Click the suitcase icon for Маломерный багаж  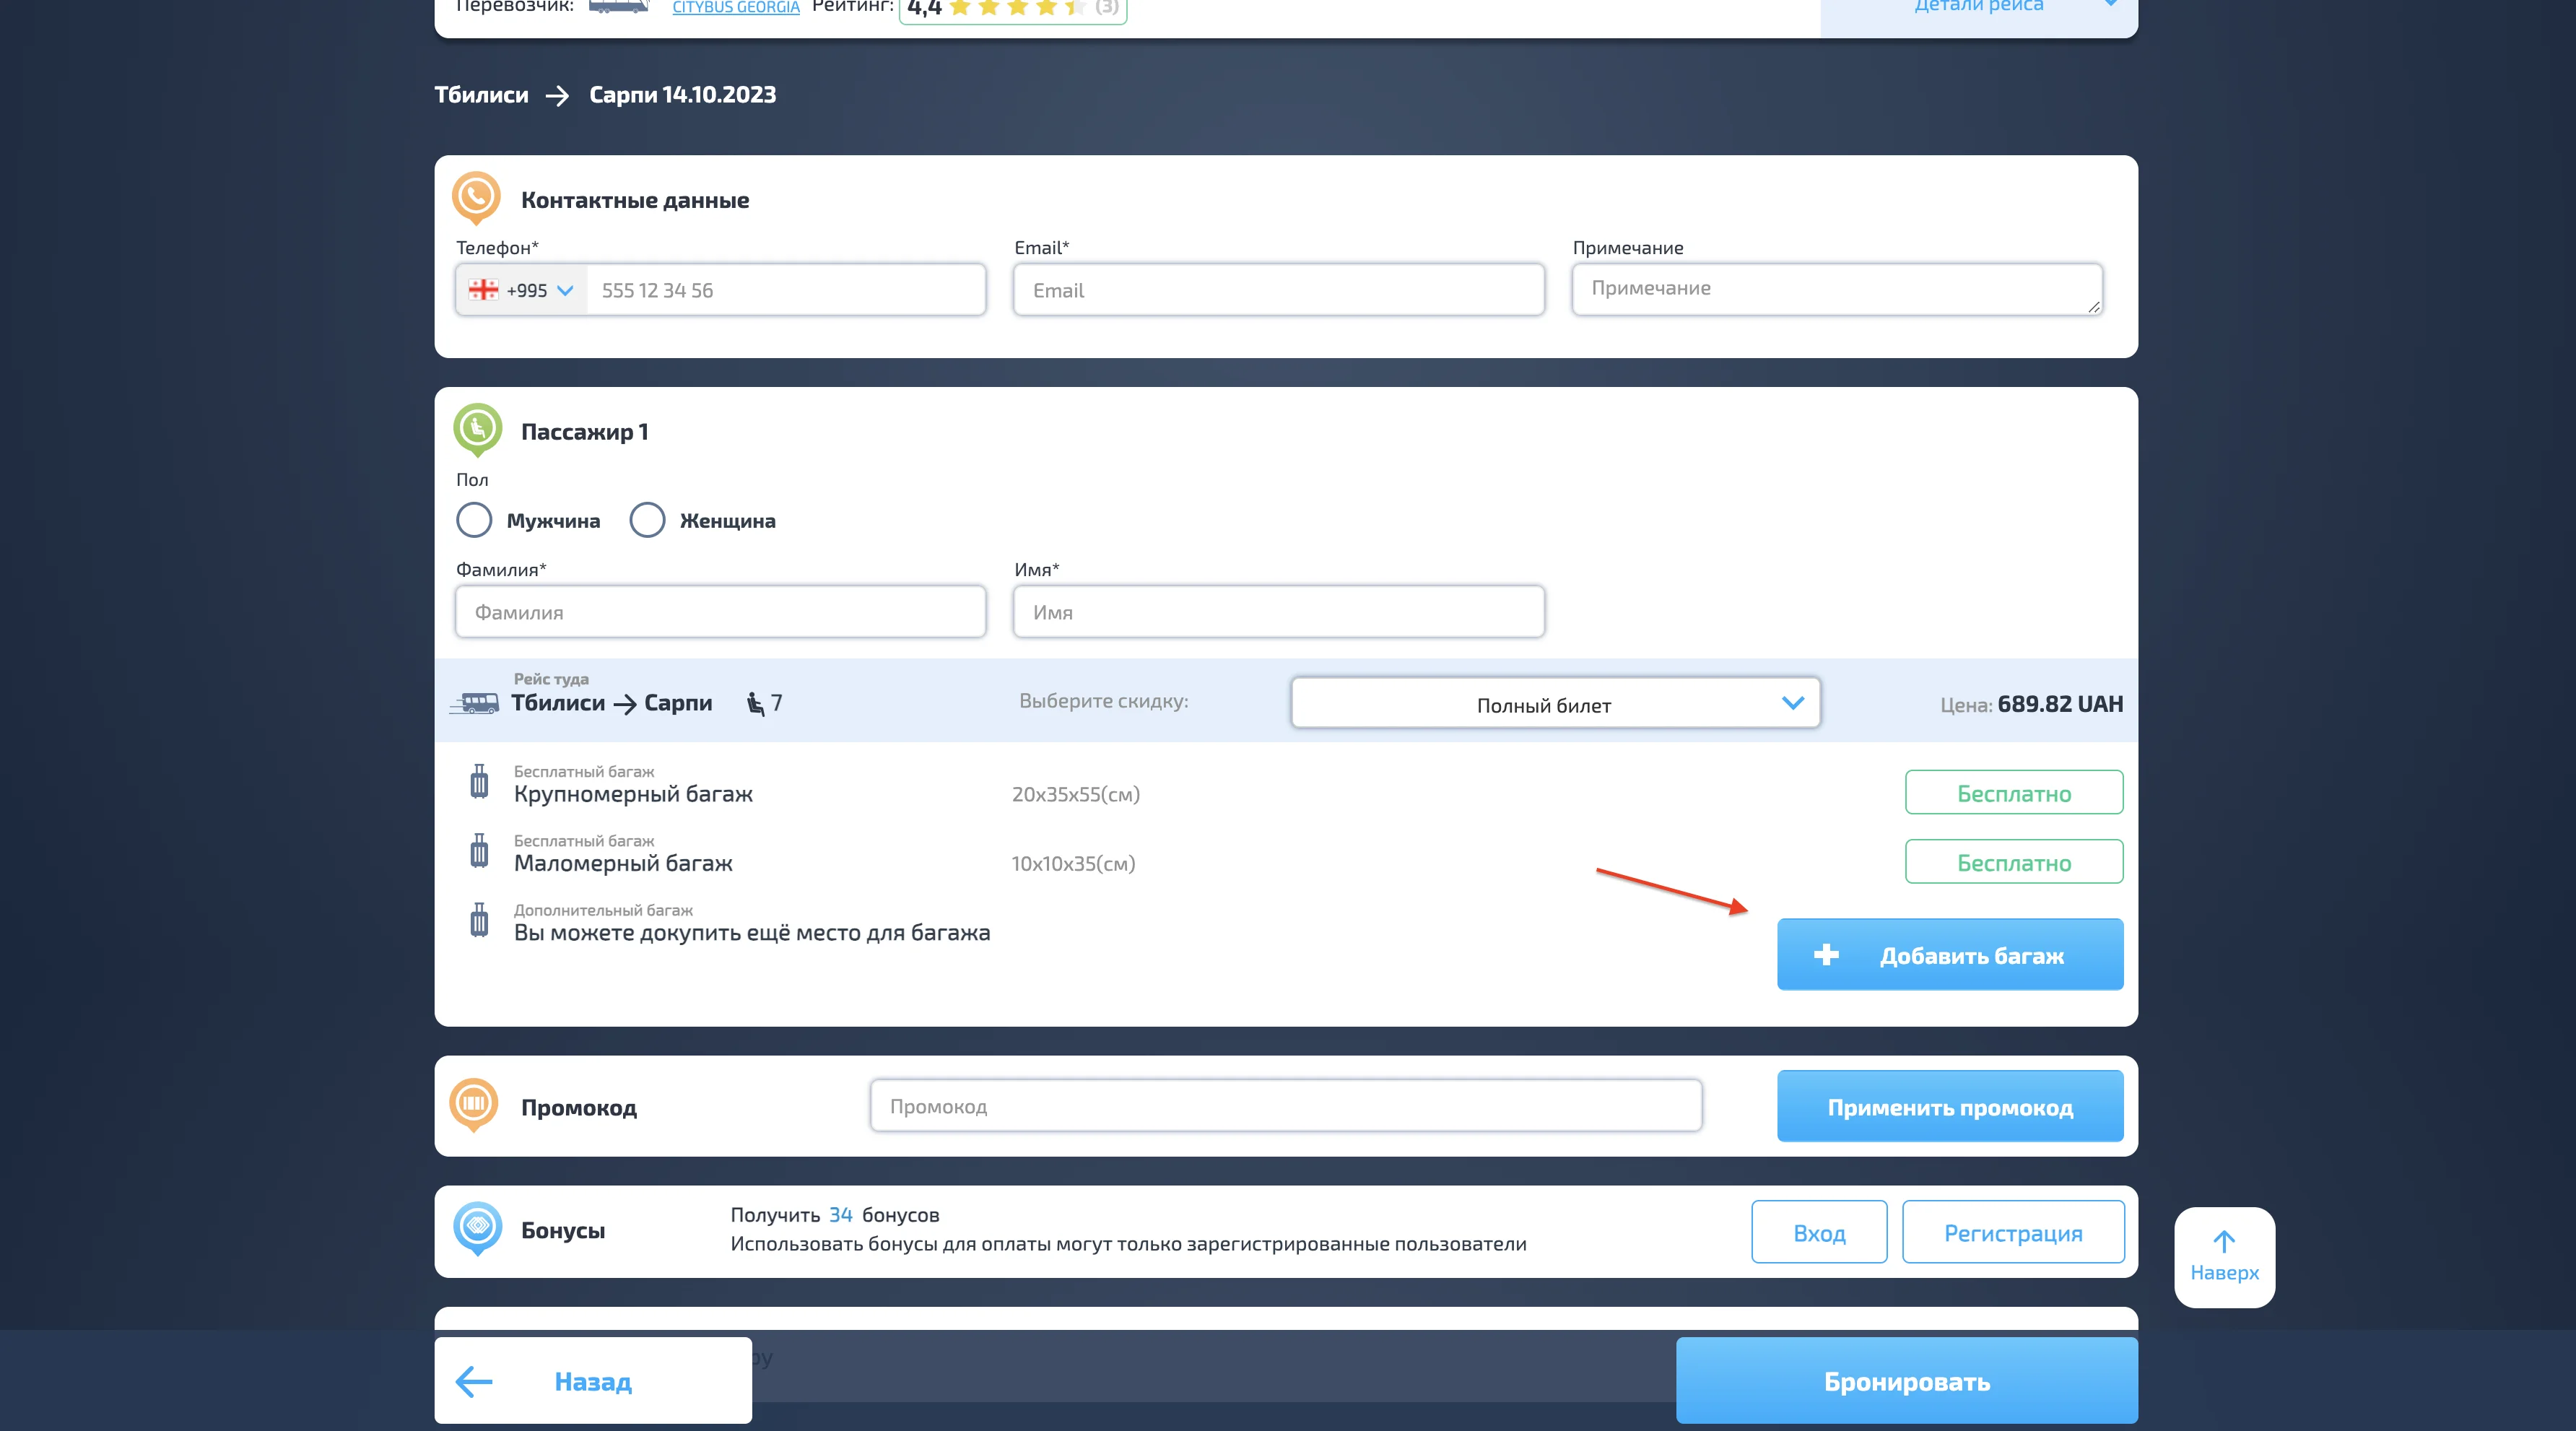[479, 852]
